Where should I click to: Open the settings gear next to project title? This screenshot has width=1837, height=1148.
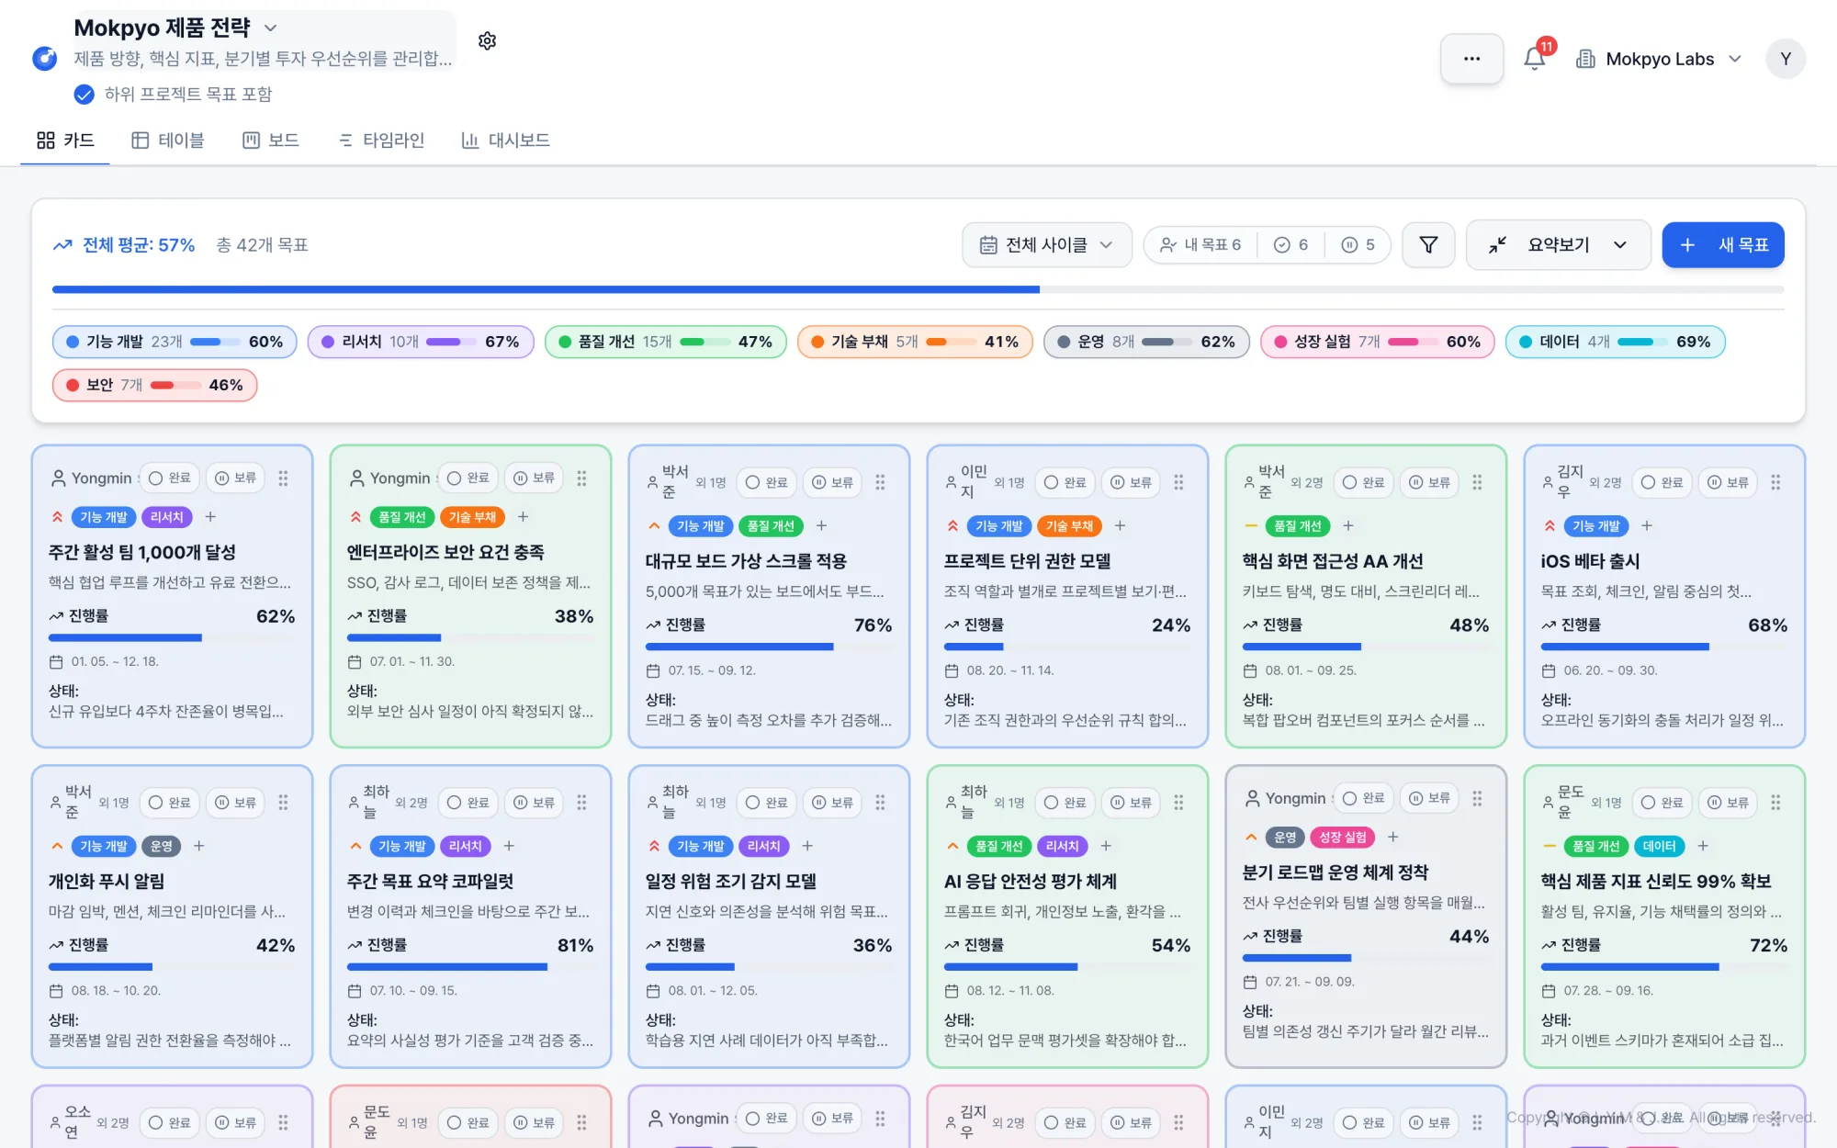(487, 41)
